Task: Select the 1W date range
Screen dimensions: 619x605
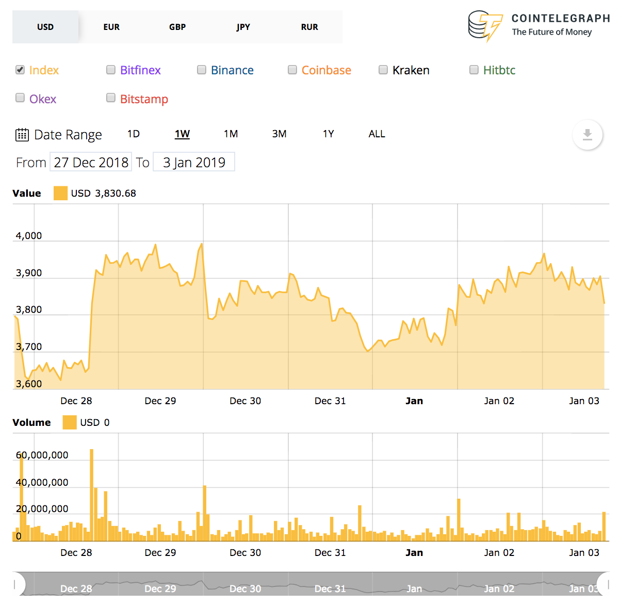Action: pyautogui.click(x=182, y=134)
